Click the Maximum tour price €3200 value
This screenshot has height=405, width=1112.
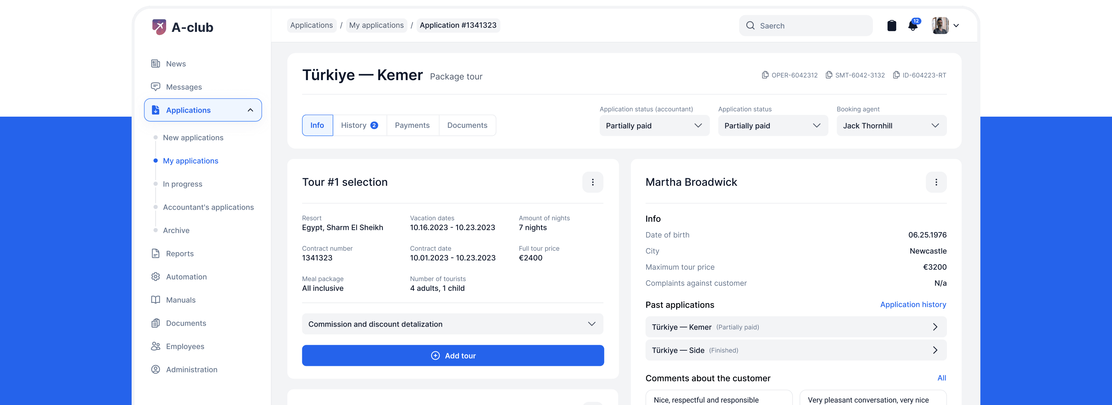tap(935, 267)
